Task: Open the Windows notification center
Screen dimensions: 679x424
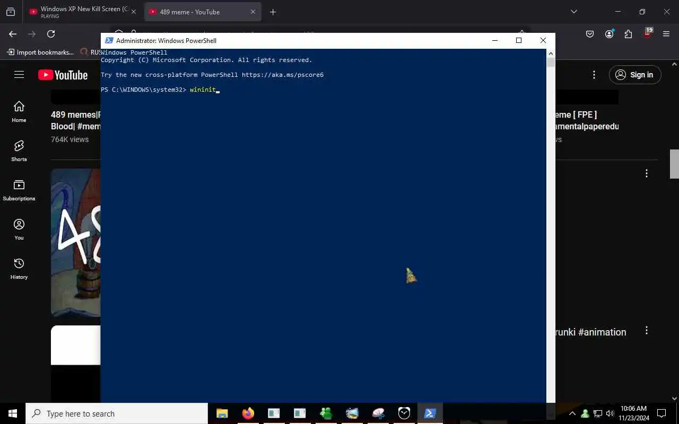Action: pyautogui.click(x=661, y=413)
